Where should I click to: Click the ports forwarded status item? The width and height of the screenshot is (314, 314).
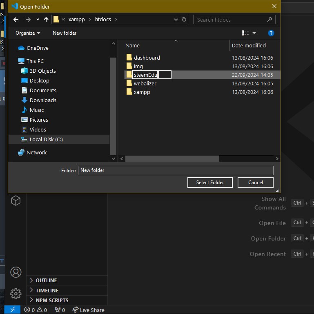pyautogui.click(x=60, y=310)
